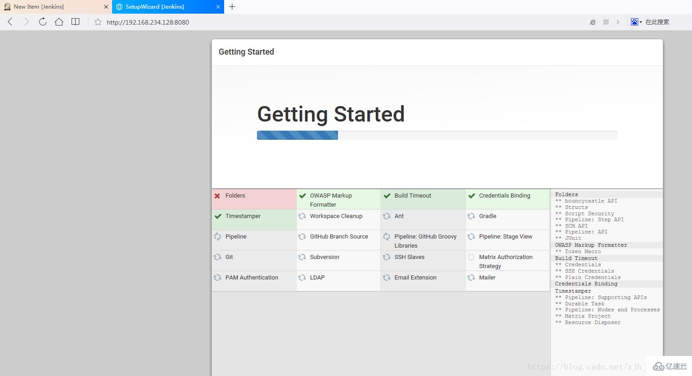Image resolution: width=692 pixels, height=376 pixels.
Task: Click the 'LDAP' plugin label
Action: pyautogui.click(x=318, y=278)
